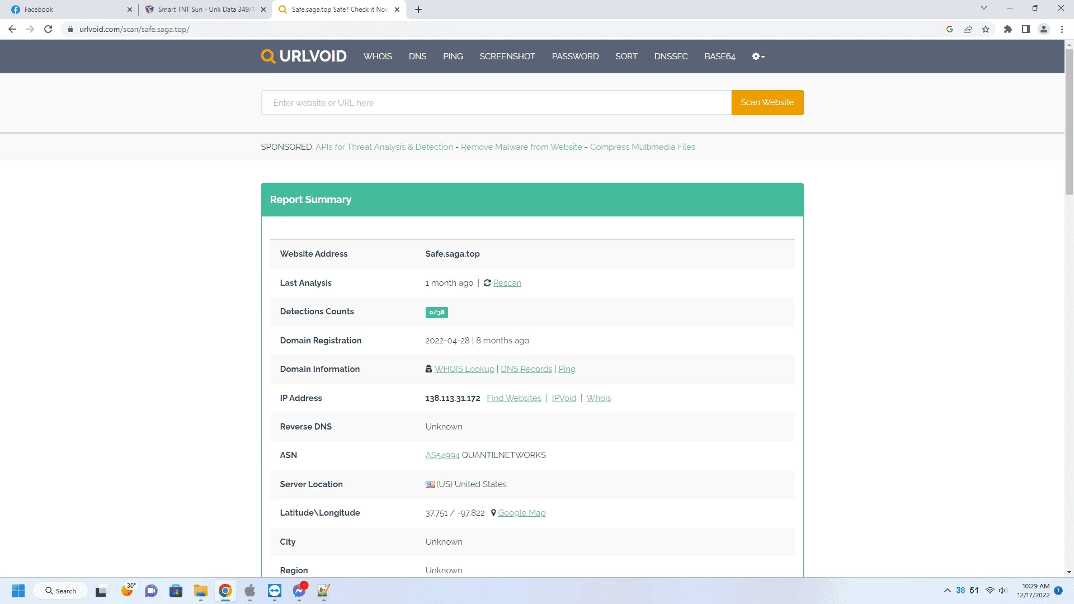Open the taskbar Search box
This screenshot has width=1074, height=604.
tap(60, 591)
